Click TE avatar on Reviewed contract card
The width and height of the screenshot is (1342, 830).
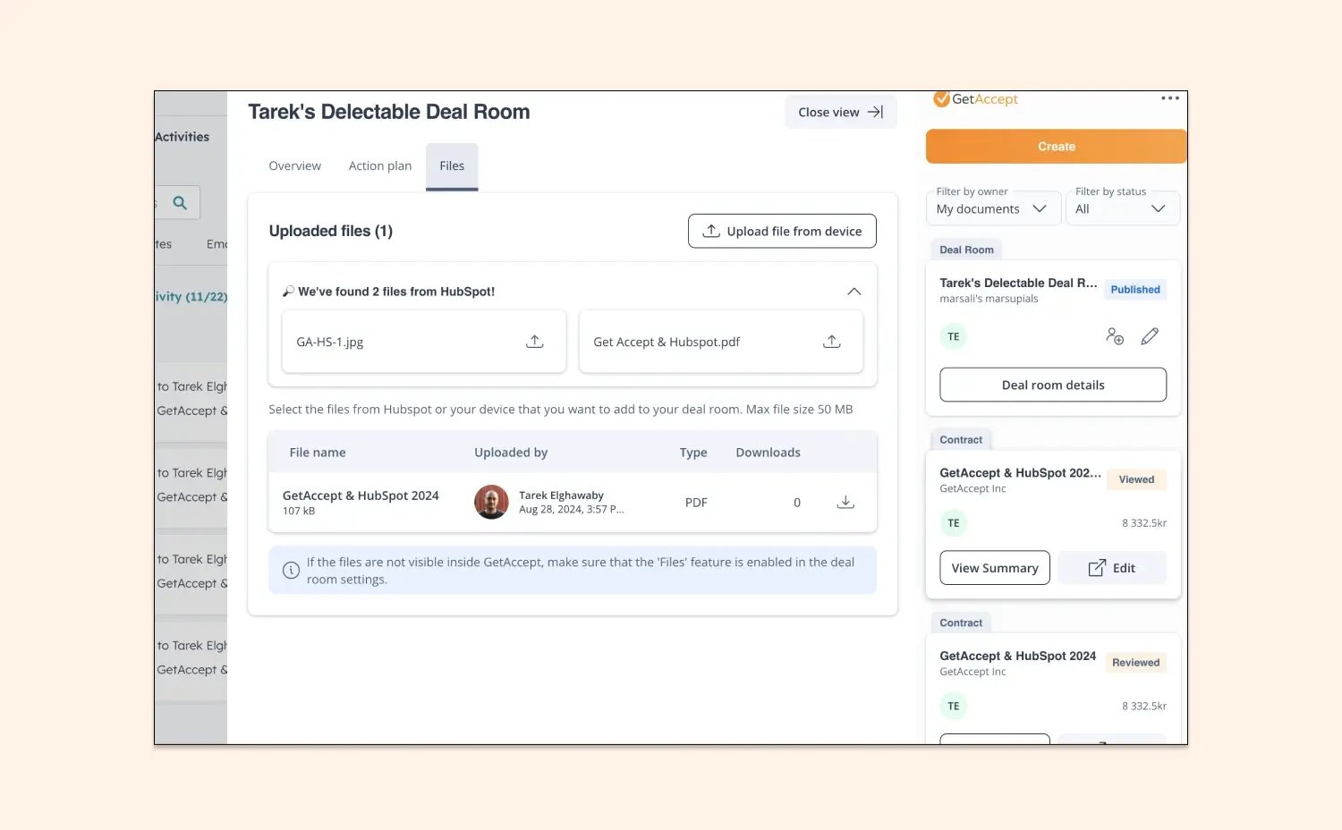[954, 707]
